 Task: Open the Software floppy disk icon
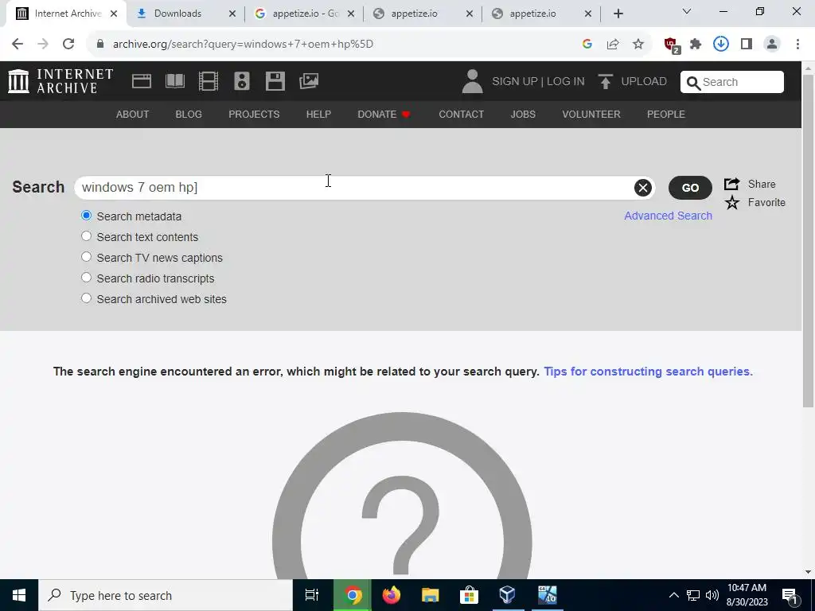275,81
